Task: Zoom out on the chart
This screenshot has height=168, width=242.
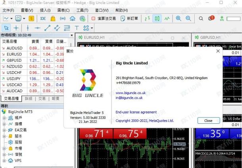Action: (x=188, y=19)
